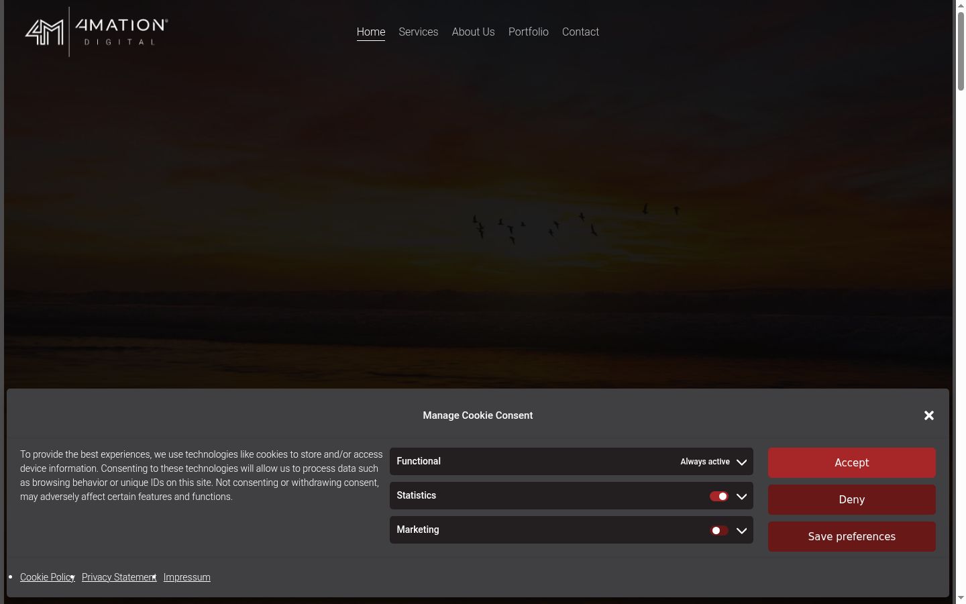This screenshot has height=604, width=966.
Task: Click the 'Manage Cookie Consent' heading
Action: 478,415
